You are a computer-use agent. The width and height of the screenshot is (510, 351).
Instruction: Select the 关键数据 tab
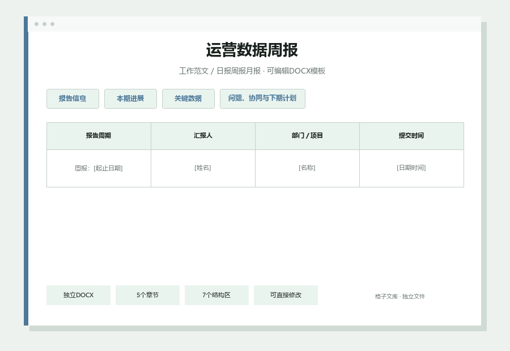click(188, 99)
